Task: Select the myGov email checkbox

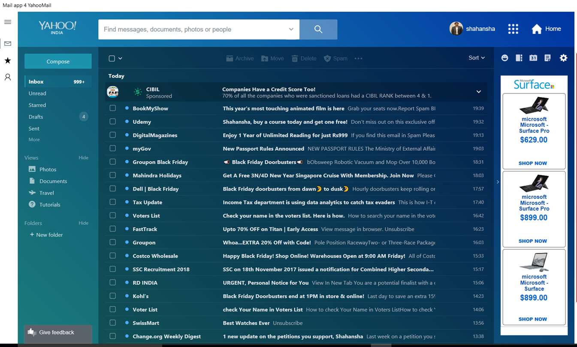Action: (x=112, y=148)
